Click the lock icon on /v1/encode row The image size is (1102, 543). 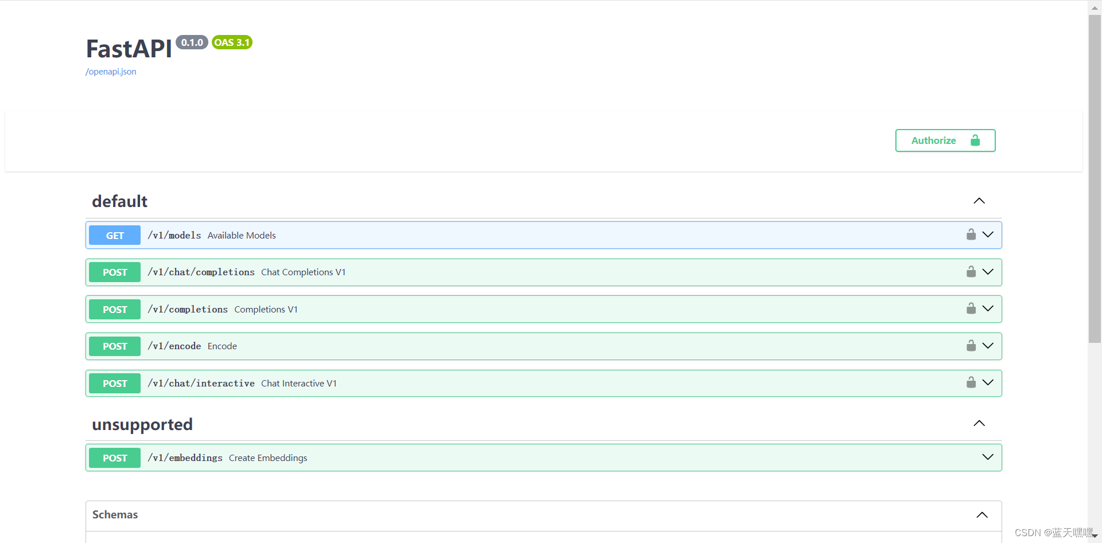pyautogui.click(x=971, y=346)
